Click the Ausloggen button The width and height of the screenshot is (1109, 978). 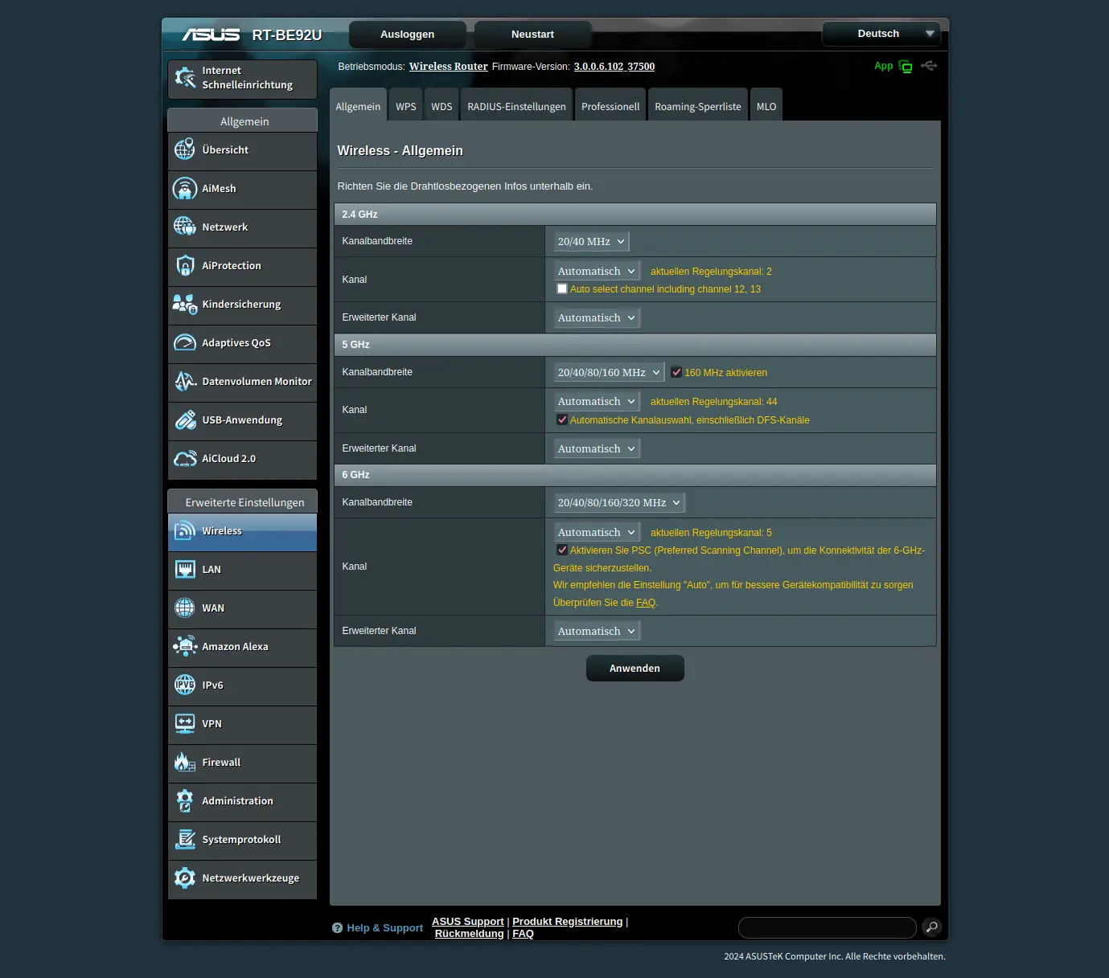click(x=407, y=35)
